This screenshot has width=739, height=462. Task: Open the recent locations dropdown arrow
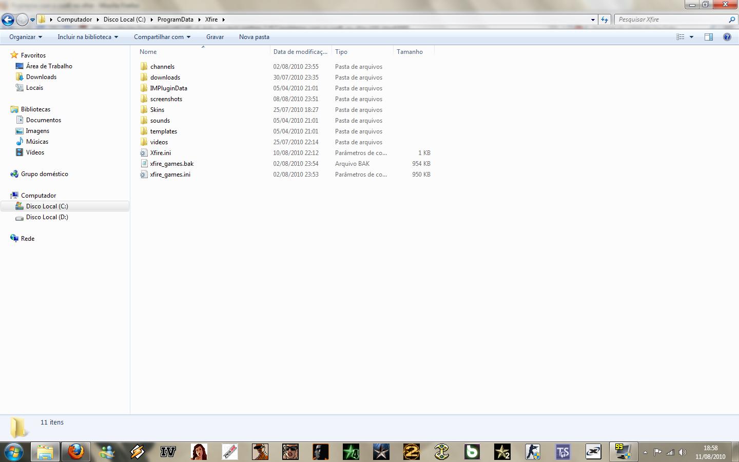pos(32,20)
